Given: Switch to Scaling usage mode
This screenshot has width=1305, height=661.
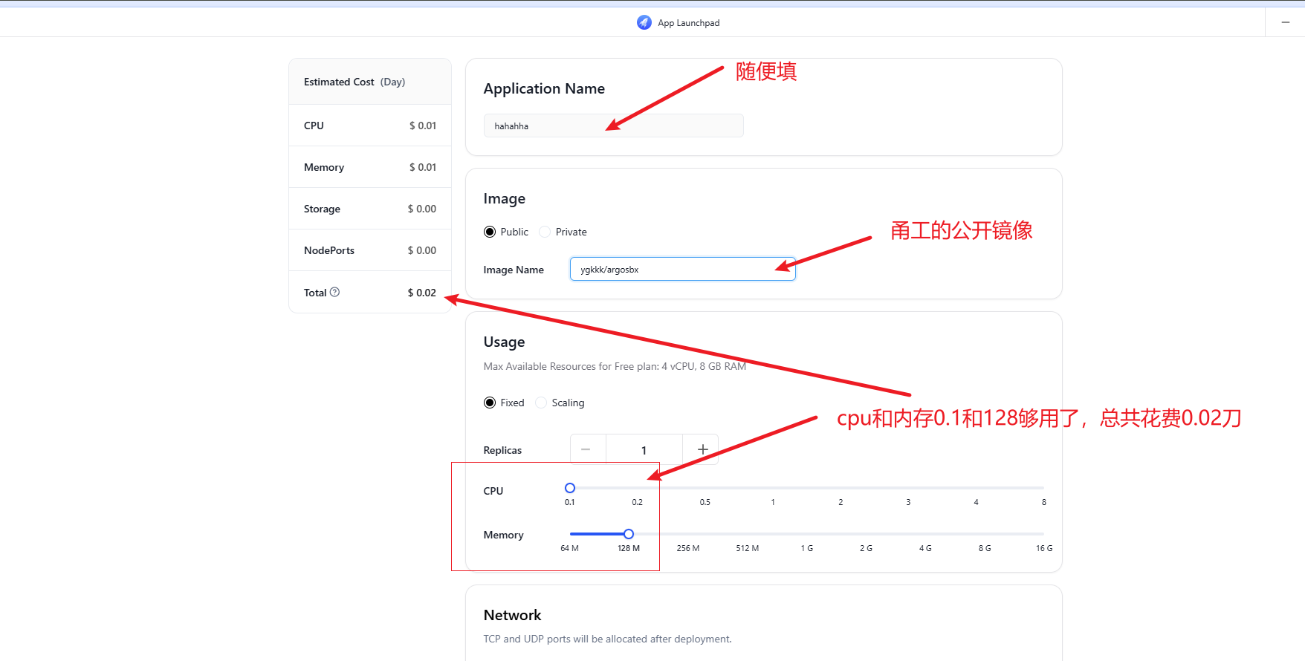Looking at the screenshot, I should (x=541, y=403).
